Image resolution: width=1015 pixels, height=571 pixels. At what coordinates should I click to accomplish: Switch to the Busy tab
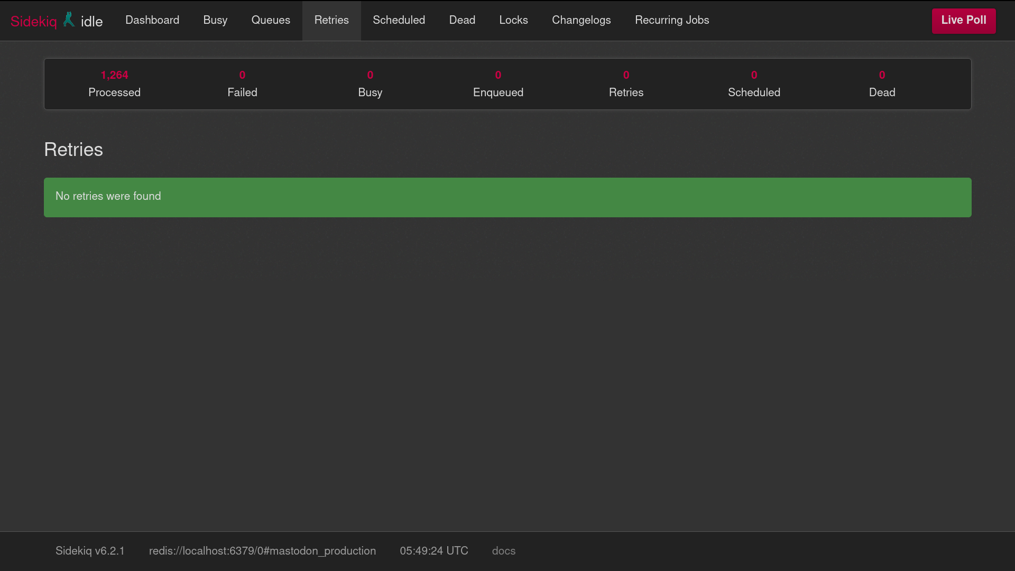(x=215, y=20)
